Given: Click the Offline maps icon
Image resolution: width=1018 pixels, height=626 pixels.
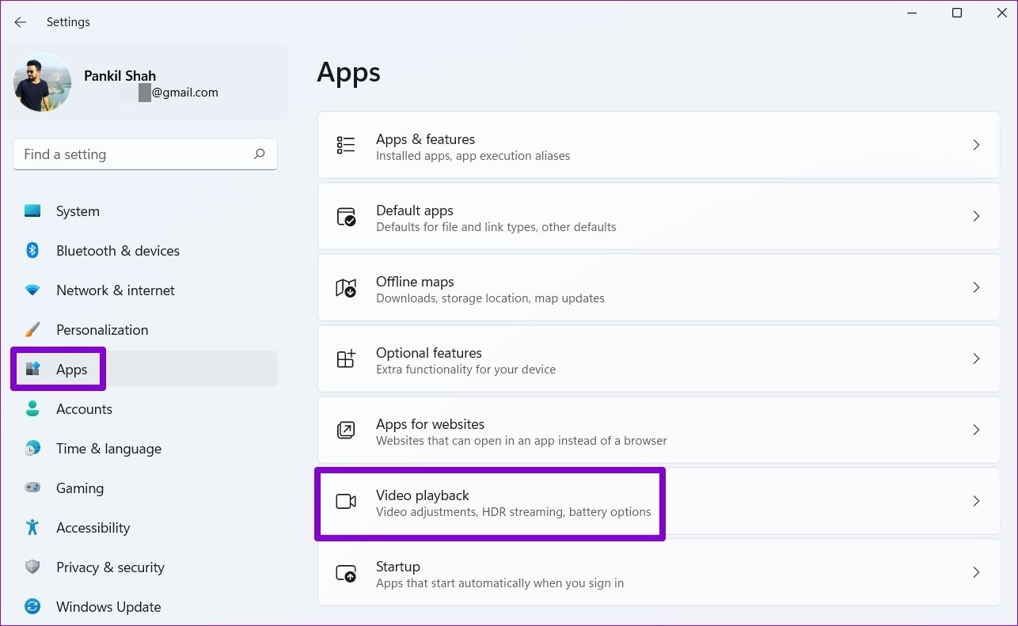Looking at the screenshot, I should pyautogui.click(x=346, y=287).
